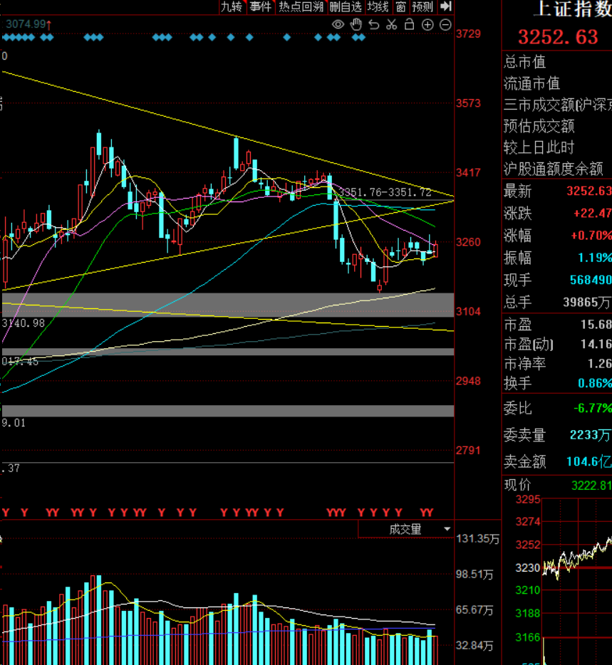
Task: Click 删自选 to remove from watchlist
Action: (x=346, y=6)
